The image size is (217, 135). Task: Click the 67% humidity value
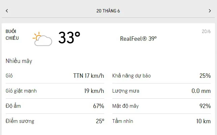[98, 106]
